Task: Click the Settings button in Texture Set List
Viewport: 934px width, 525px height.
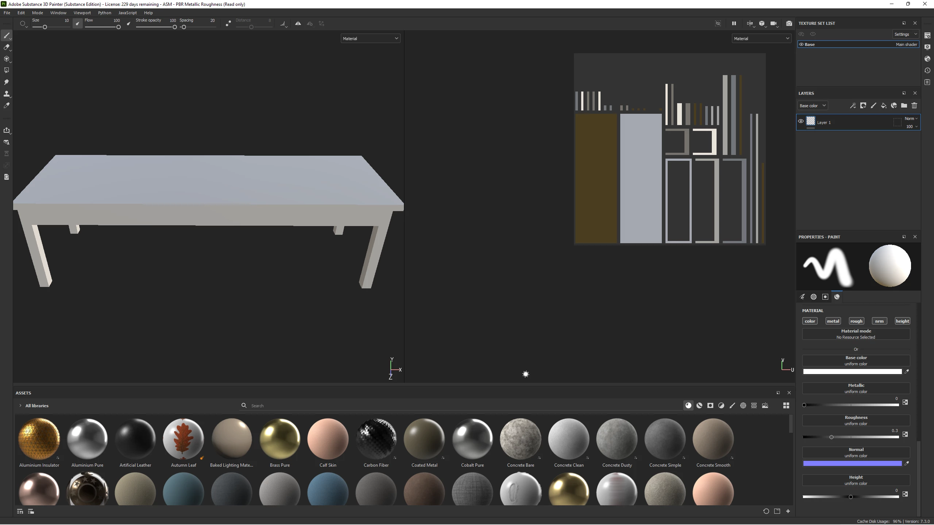Action: tap(905, 34)
